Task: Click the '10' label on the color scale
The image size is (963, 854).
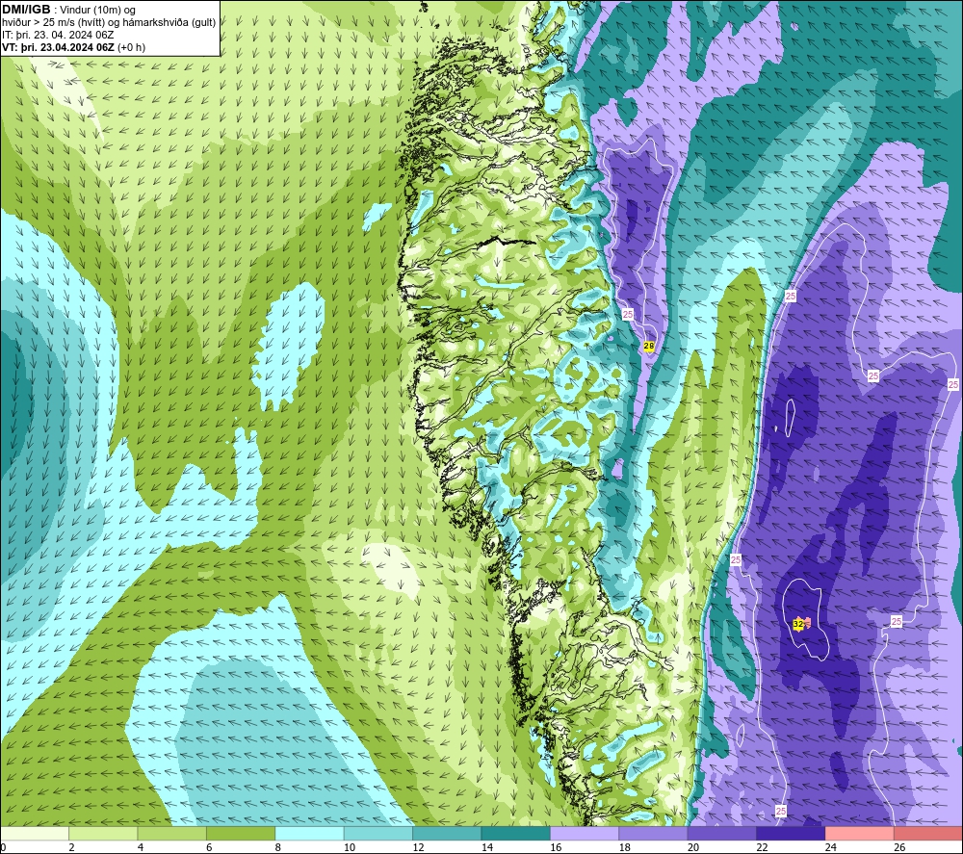Action: pyautogui.click(x=350, y=847)
